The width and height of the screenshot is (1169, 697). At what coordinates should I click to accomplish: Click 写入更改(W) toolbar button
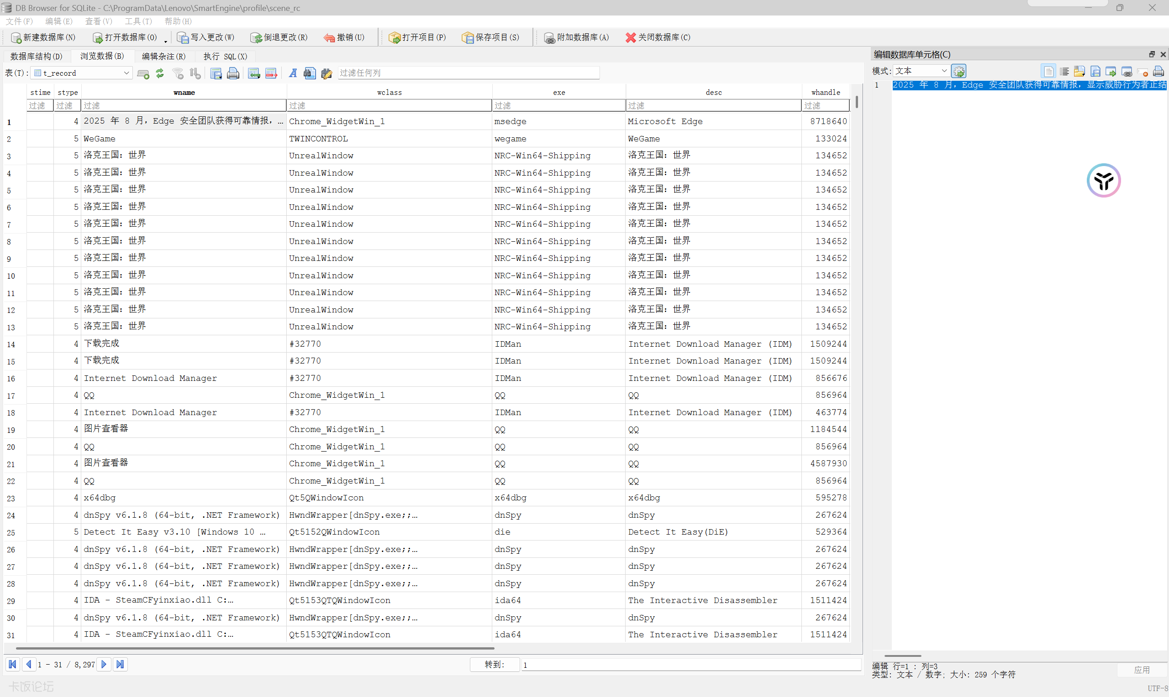pos(206,37)
